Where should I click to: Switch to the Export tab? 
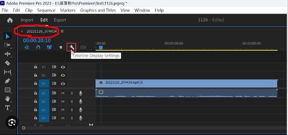[x=60, y=20]
